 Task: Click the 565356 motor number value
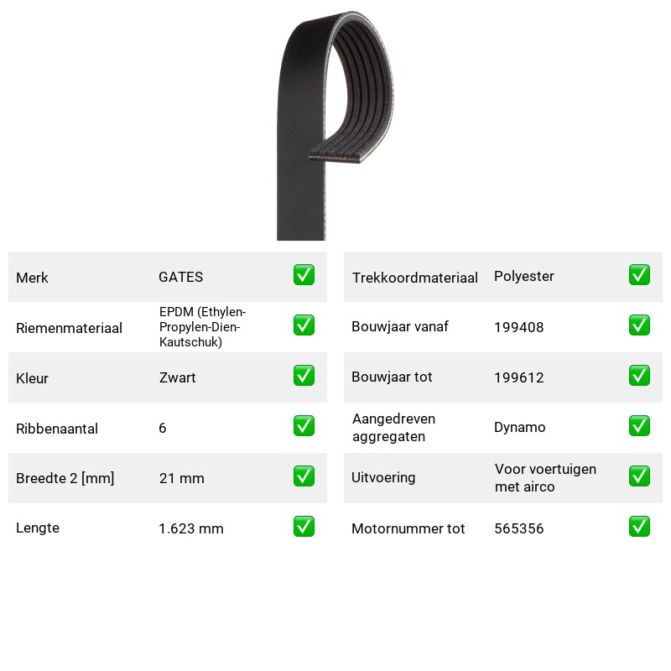(x=518, y=528)
